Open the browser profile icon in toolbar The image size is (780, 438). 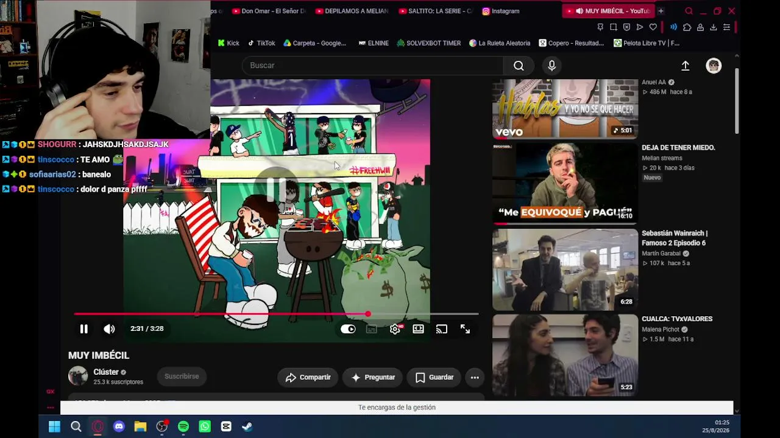pyautogui.click(x=700, y=27)
